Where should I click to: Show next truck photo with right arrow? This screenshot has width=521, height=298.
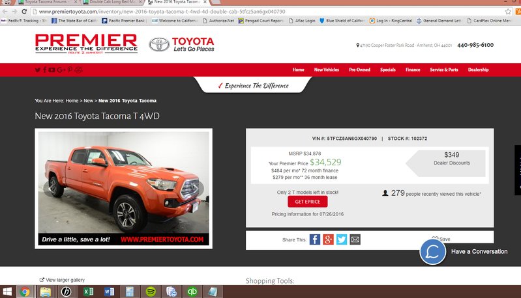point(196,189)
